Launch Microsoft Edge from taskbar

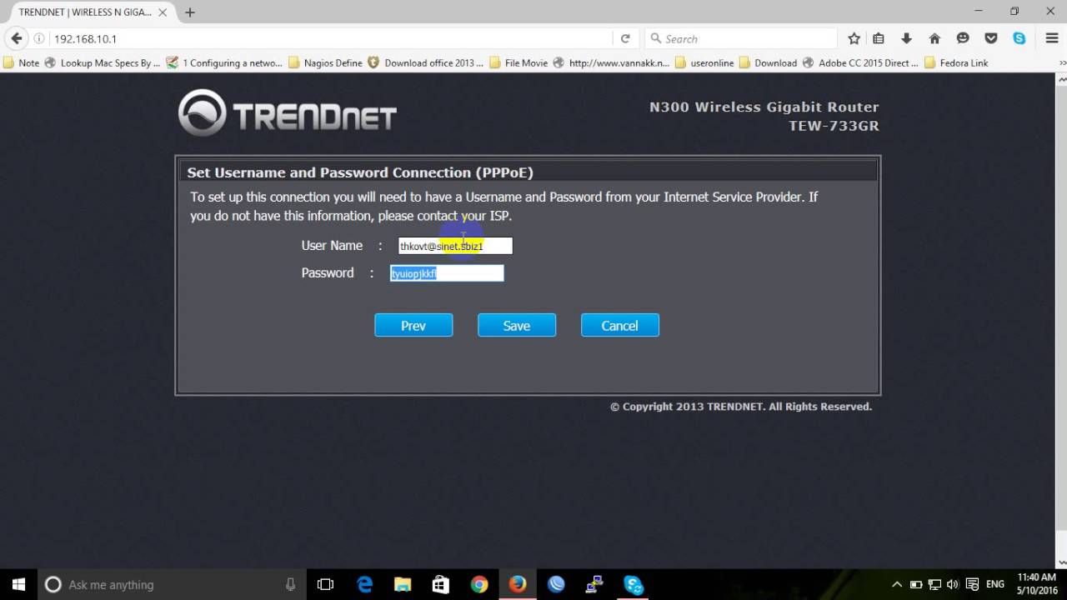click(x=365, y=584)
